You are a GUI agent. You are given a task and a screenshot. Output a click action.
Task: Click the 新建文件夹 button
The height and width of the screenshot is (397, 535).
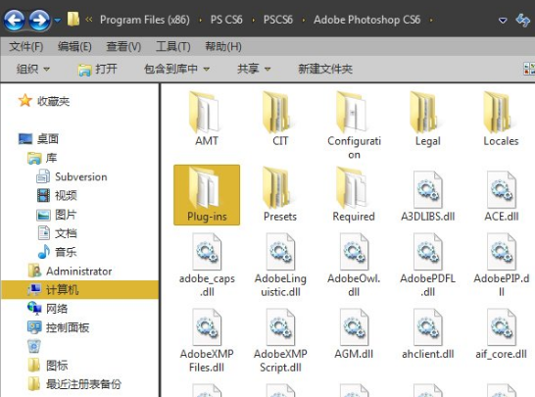pos(325,69)
